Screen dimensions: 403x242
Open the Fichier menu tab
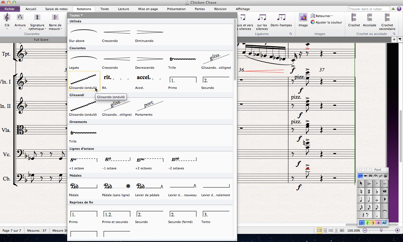pyautogui.click(x=10, y=9)
